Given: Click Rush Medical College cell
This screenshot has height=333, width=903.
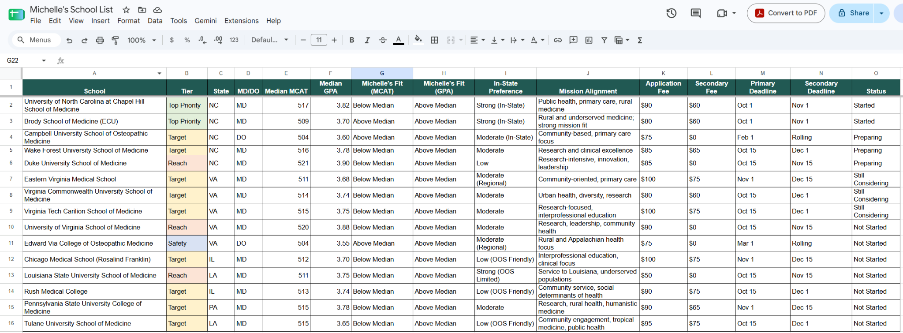Looking at the screenshot, I should [94, 292].
